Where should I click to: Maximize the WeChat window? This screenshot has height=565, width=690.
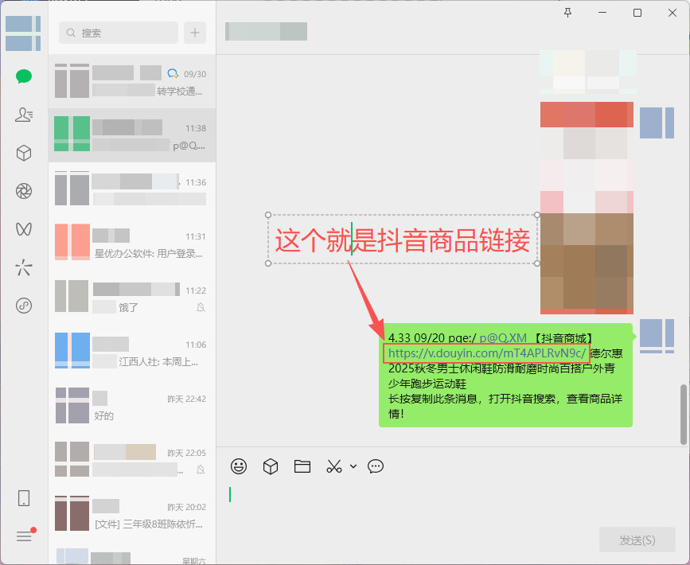tap(637, 13)
